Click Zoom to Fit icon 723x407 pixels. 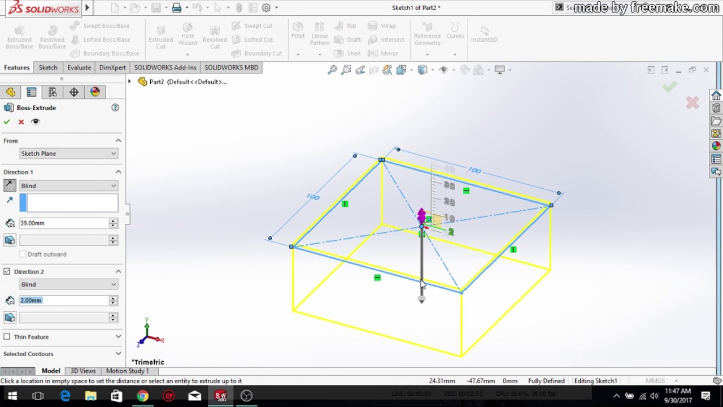333,70
